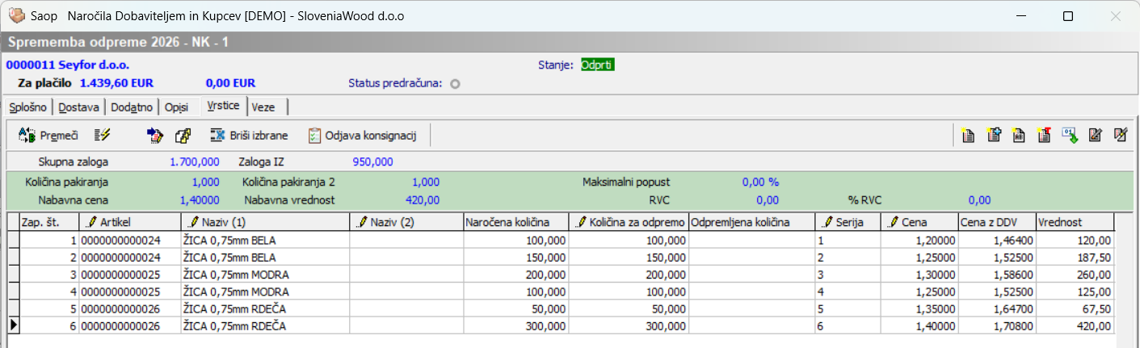Click Briši izbrane to delete selected rows
1140x348 pixels.
249,136
